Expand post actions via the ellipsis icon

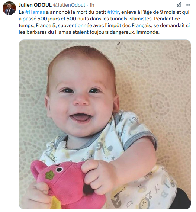188,5
